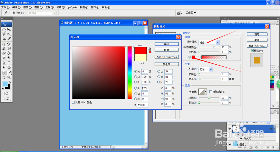Collapse hello layer effects arrow
The image size is (280, 152).
(x=275, y=128)
